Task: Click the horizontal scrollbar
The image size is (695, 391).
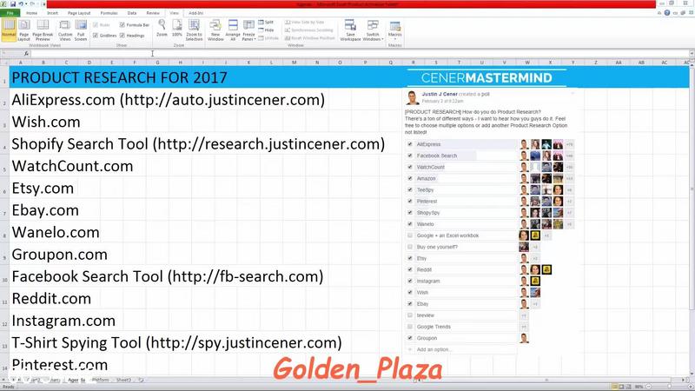Action: pyautogui.click(x=547, y=380)
